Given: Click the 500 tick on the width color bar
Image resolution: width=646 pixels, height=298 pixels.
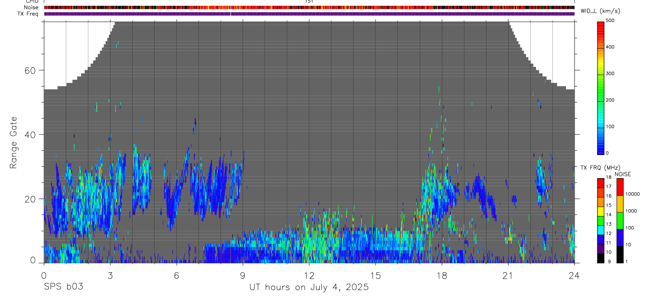Looking at the screenshot, I should (x=610, y=20).
